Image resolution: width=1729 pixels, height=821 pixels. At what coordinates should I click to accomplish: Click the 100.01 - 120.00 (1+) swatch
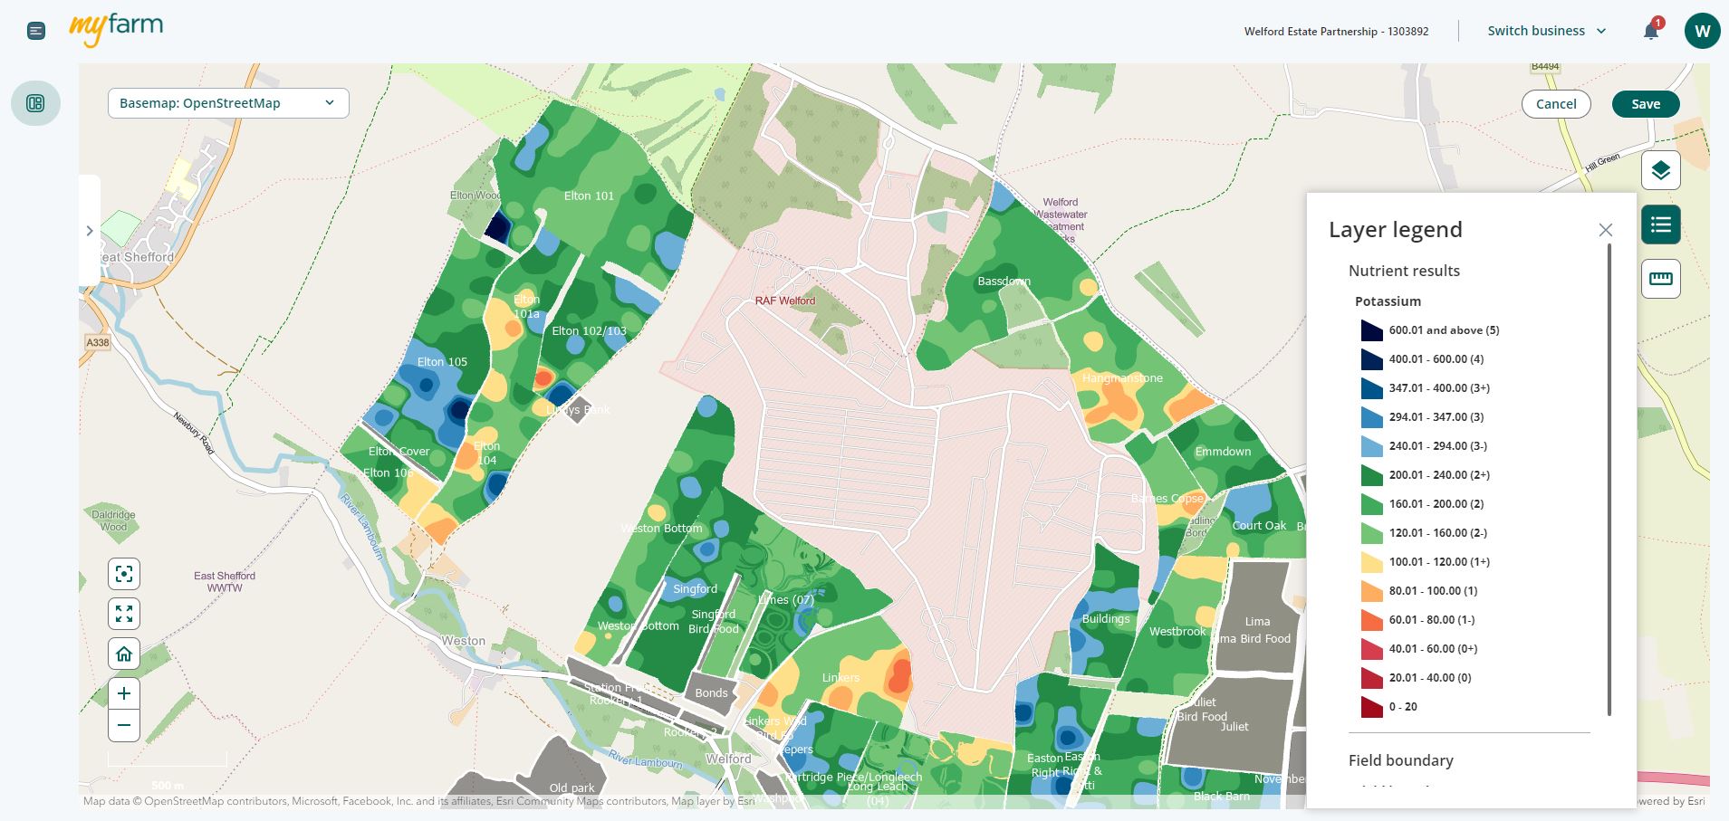pyautogui.click(x=1371, y=562)
